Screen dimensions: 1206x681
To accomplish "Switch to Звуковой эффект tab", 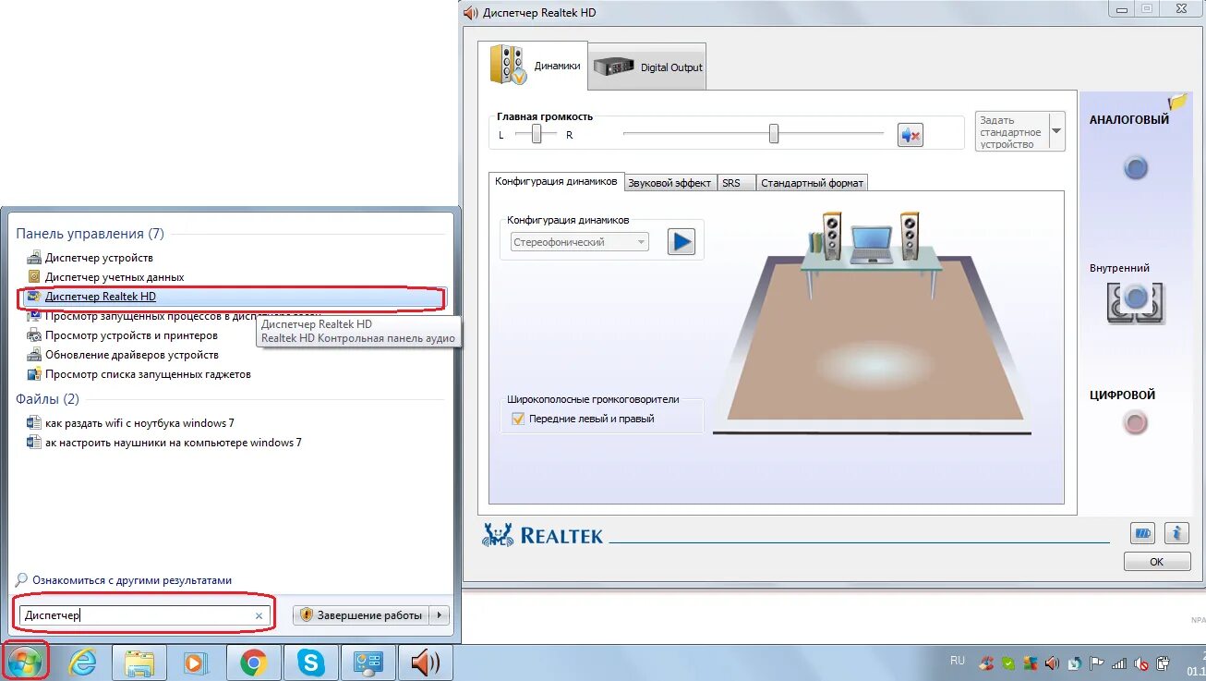I will [x=669, y=183].
